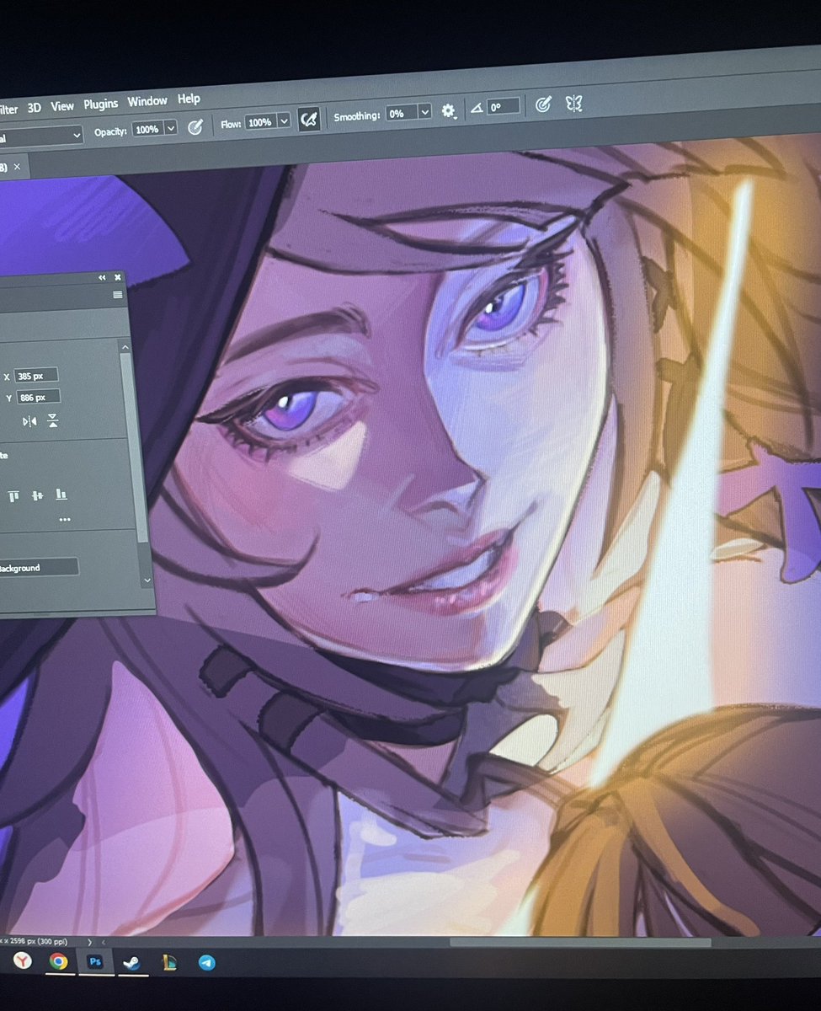821x1011 pixels.
Task: Open the Plugins menu
Action: point(101,104)
